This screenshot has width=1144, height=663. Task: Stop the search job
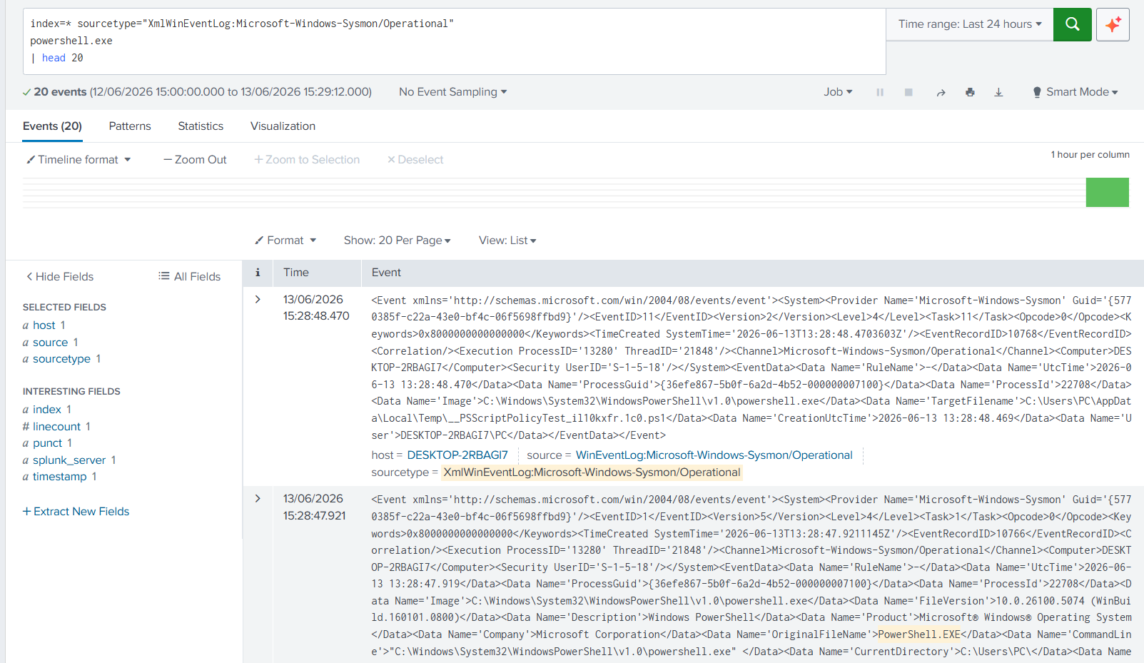click(908, 92)
